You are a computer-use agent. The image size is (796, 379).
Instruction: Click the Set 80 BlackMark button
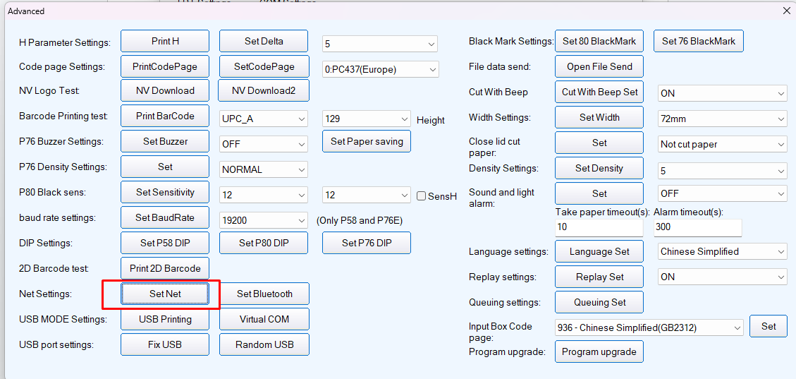tap(599, 41)
